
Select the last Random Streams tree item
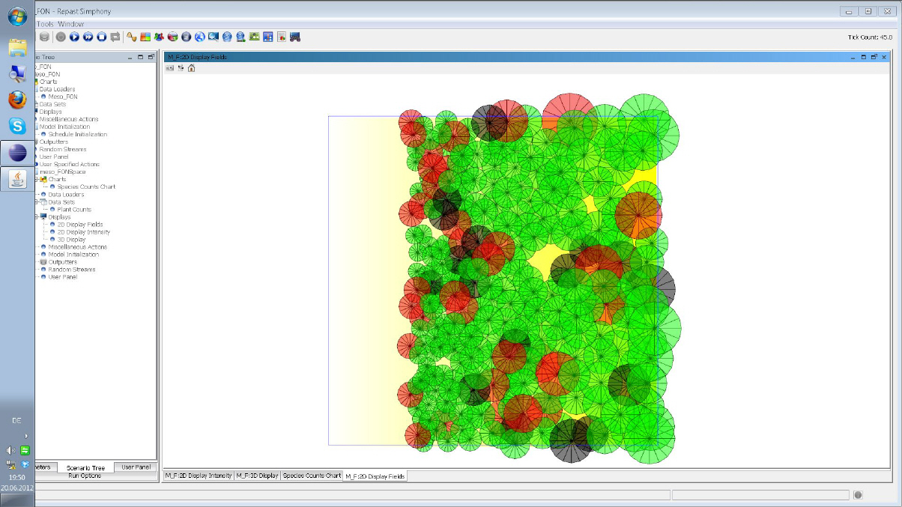tap(73, 270)
